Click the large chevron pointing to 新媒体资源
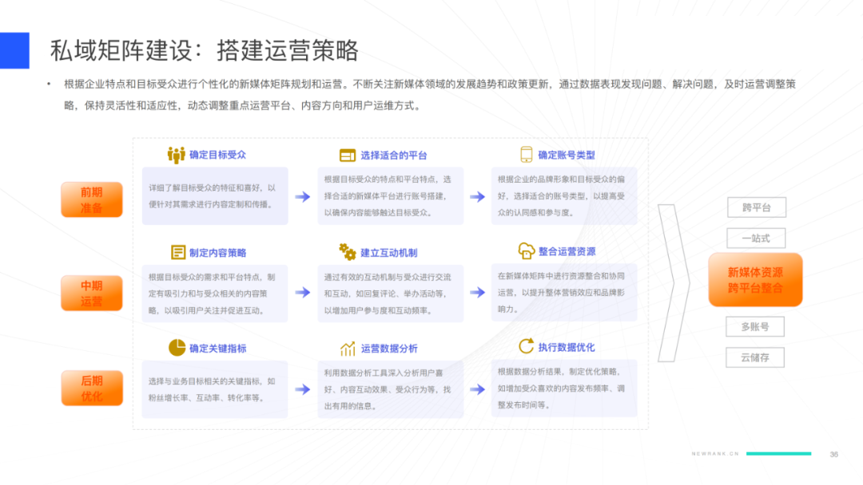Image resolution: width=863 pixels, height=485 pixels. pos(674,283)
